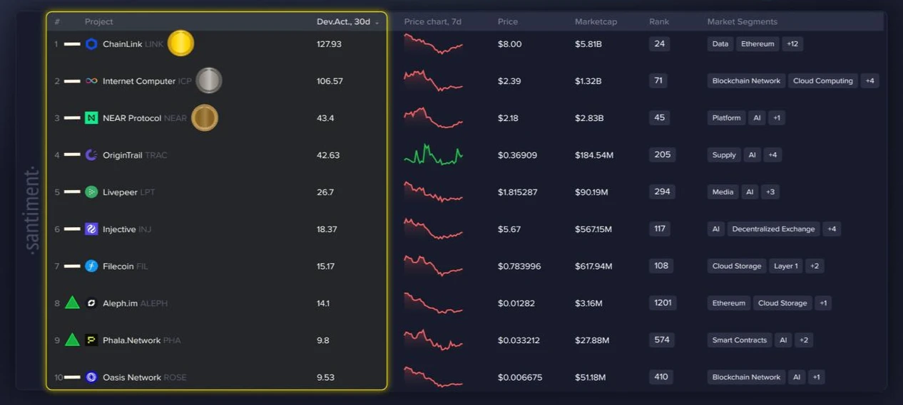903x405 pixels.
Task: Open the green OriginTrail 7d price chart
Action: click(x=433, y=154)
